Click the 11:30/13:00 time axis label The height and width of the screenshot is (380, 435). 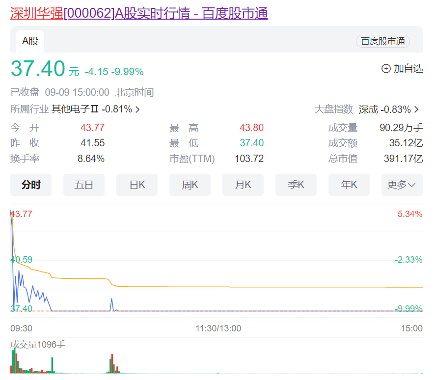[218, 328]
